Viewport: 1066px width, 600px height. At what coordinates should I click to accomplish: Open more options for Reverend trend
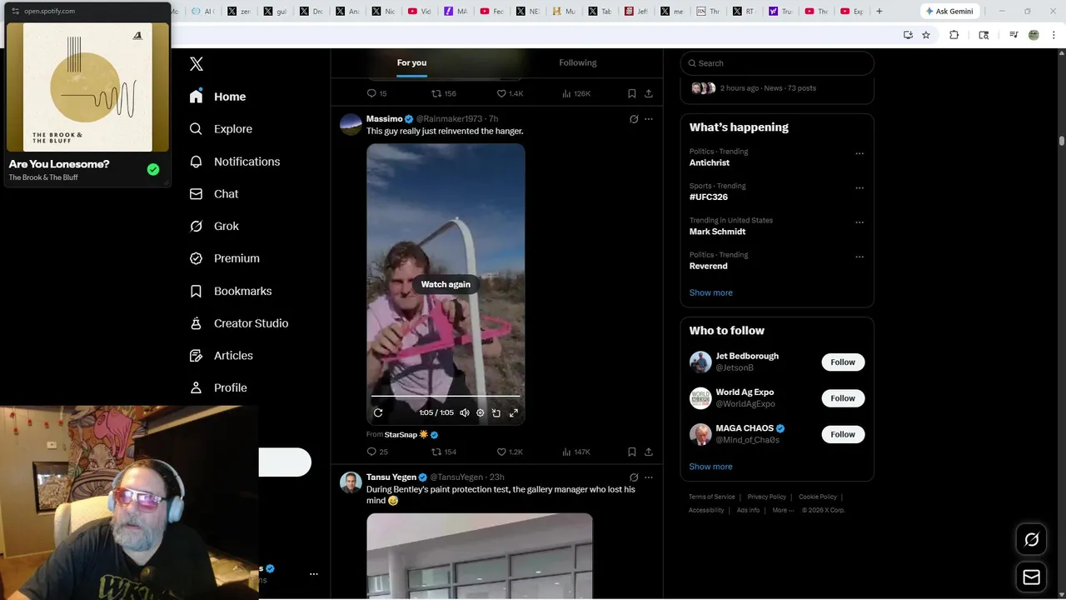coord(859,257)
